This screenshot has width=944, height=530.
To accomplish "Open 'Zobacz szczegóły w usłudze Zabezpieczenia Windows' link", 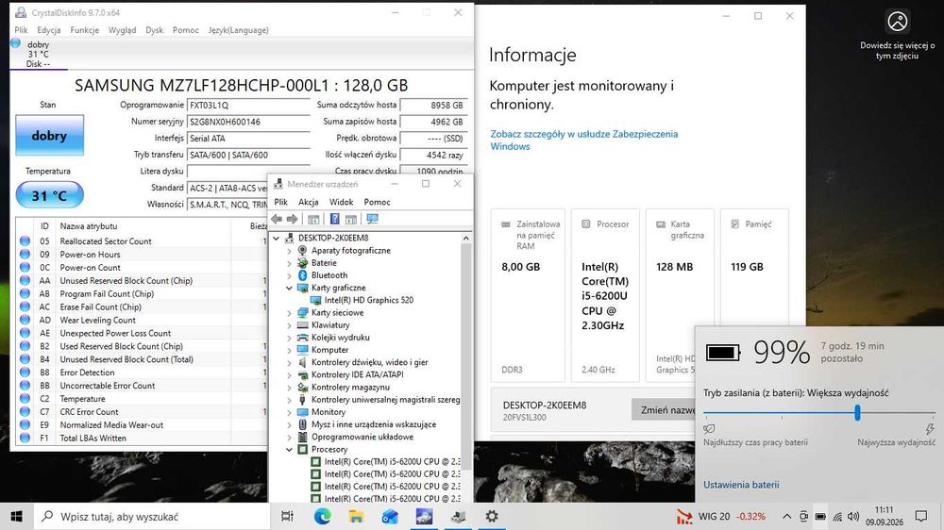I will click(584, 140).
